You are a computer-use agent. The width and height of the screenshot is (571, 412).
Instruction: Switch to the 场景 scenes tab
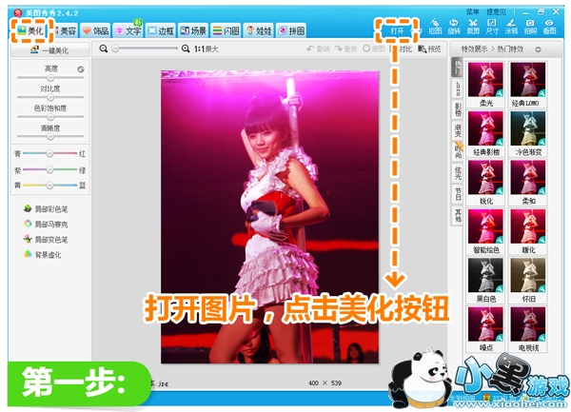click(193, 31)
